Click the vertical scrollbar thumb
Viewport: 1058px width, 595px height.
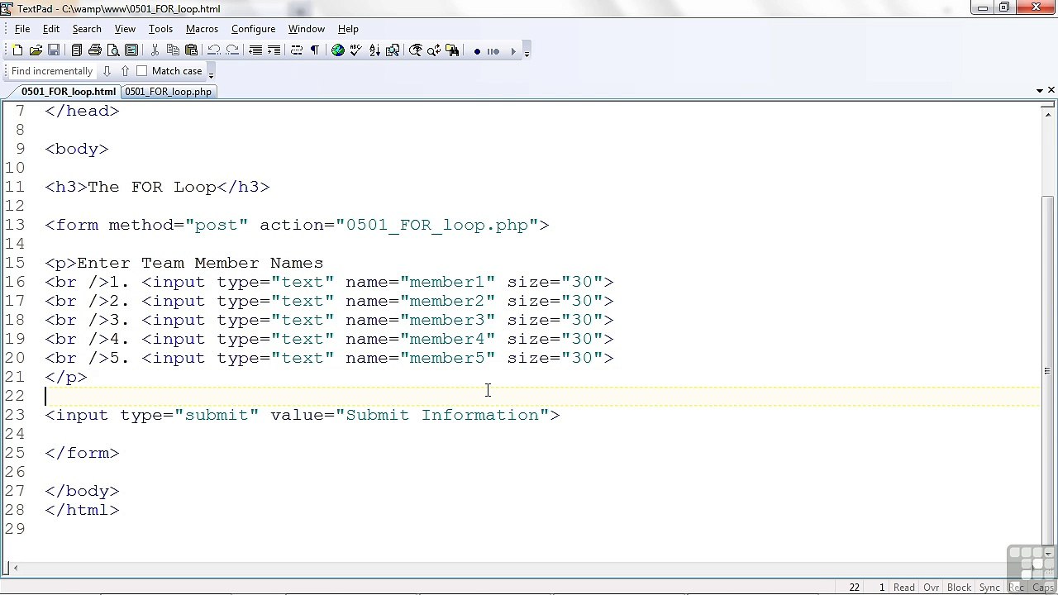(1048, 370)
